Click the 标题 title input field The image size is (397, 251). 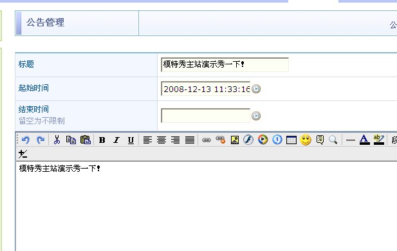click(x=225, y=64)
